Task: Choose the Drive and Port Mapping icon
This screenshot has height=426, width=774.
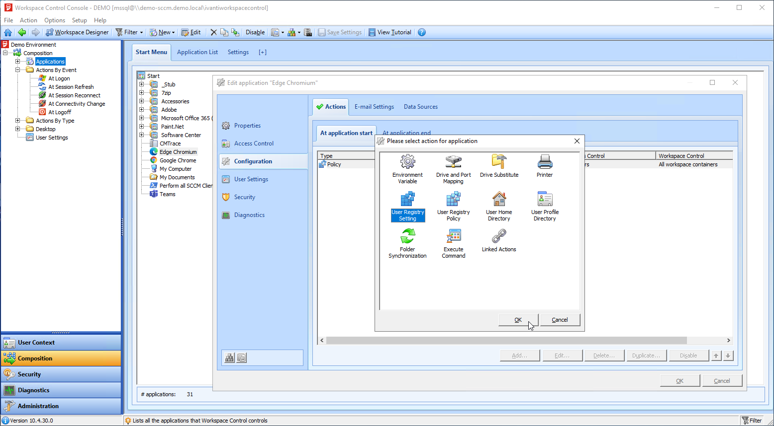Action: [453, 162]
